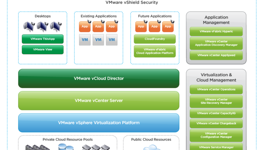Select VMware vCenter Operations
The image size is (263, 150).
pos(216,90)
